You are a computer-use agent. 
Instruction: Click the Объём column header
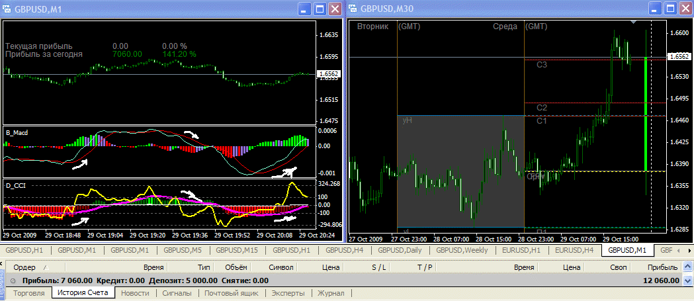237,267
